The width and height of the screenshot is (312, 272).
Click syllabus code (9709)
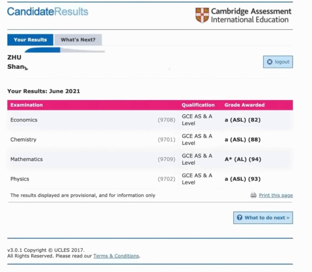(x=166, y=159)
